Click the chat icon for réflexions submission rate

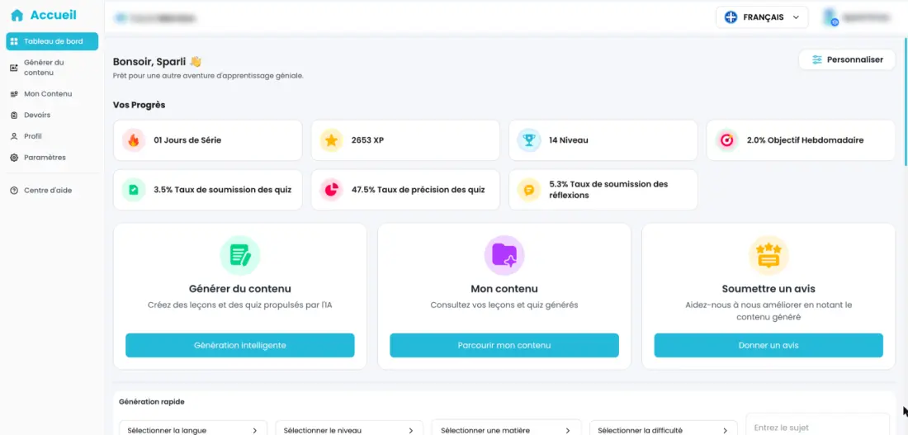point(529,190)
